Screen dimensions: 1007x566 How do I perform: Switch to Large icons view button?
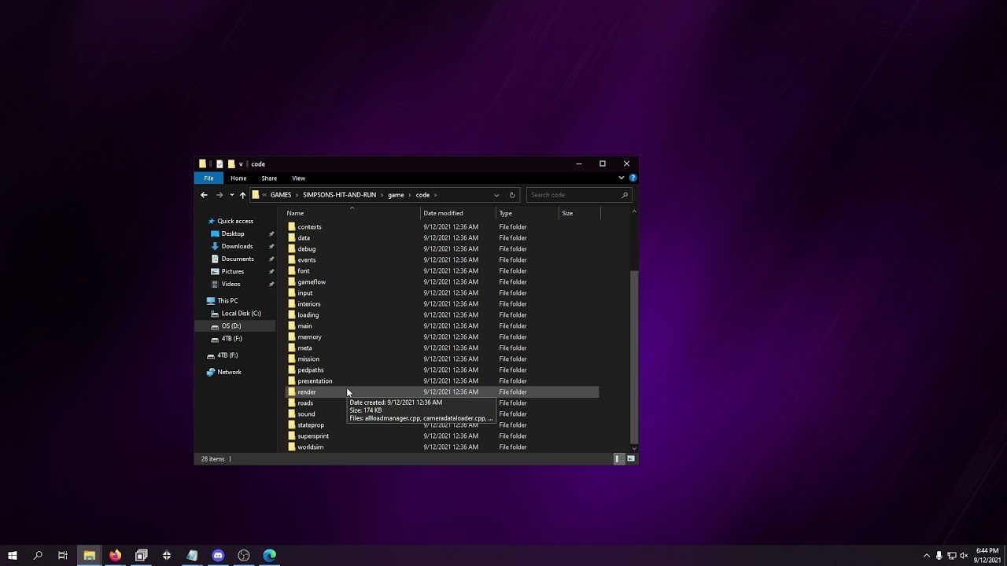click(630, 458)
